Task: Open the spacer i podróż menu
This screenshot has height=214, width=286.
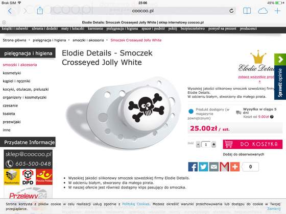Action: [153, 29]
